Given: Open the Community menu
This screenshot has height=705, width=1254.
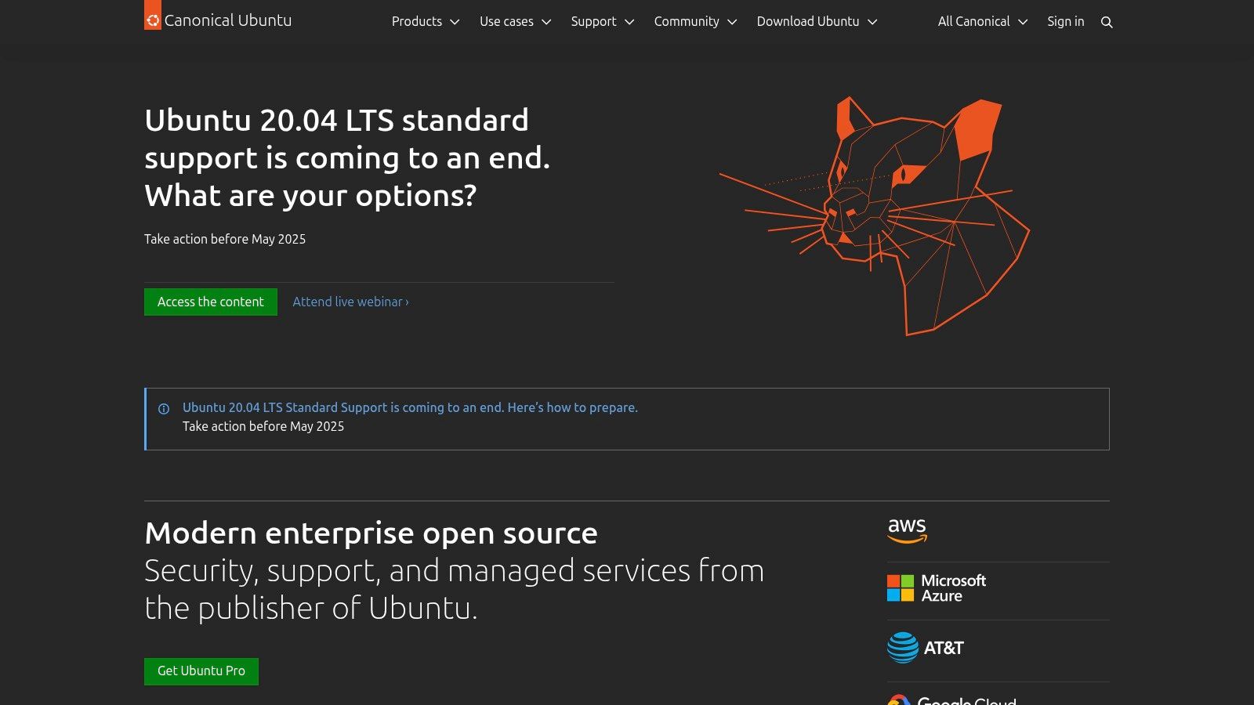Looking at the screenshot, I should coord(696,22).
